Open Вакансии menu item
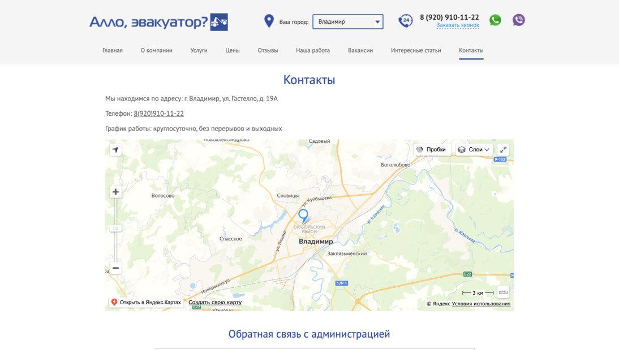Image resolution: width=619 pixels, height=350 pixels. (360, 50)
